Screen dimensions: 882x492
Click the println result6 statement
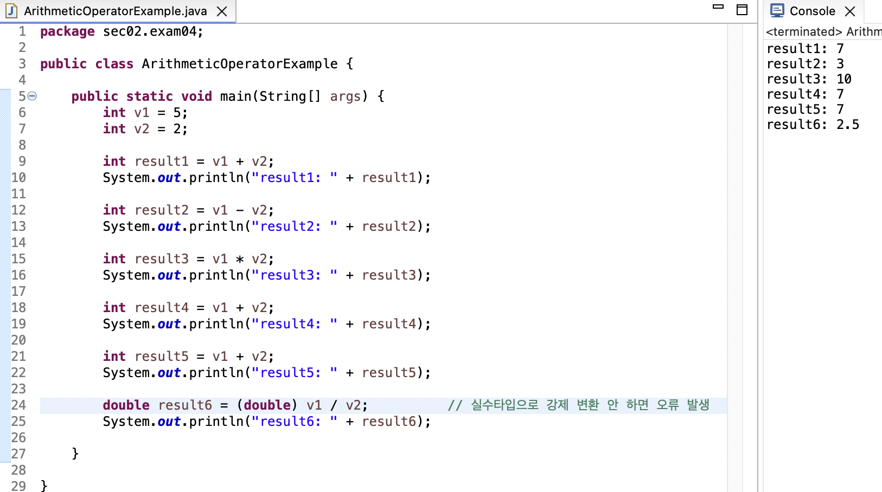[267, 422]
